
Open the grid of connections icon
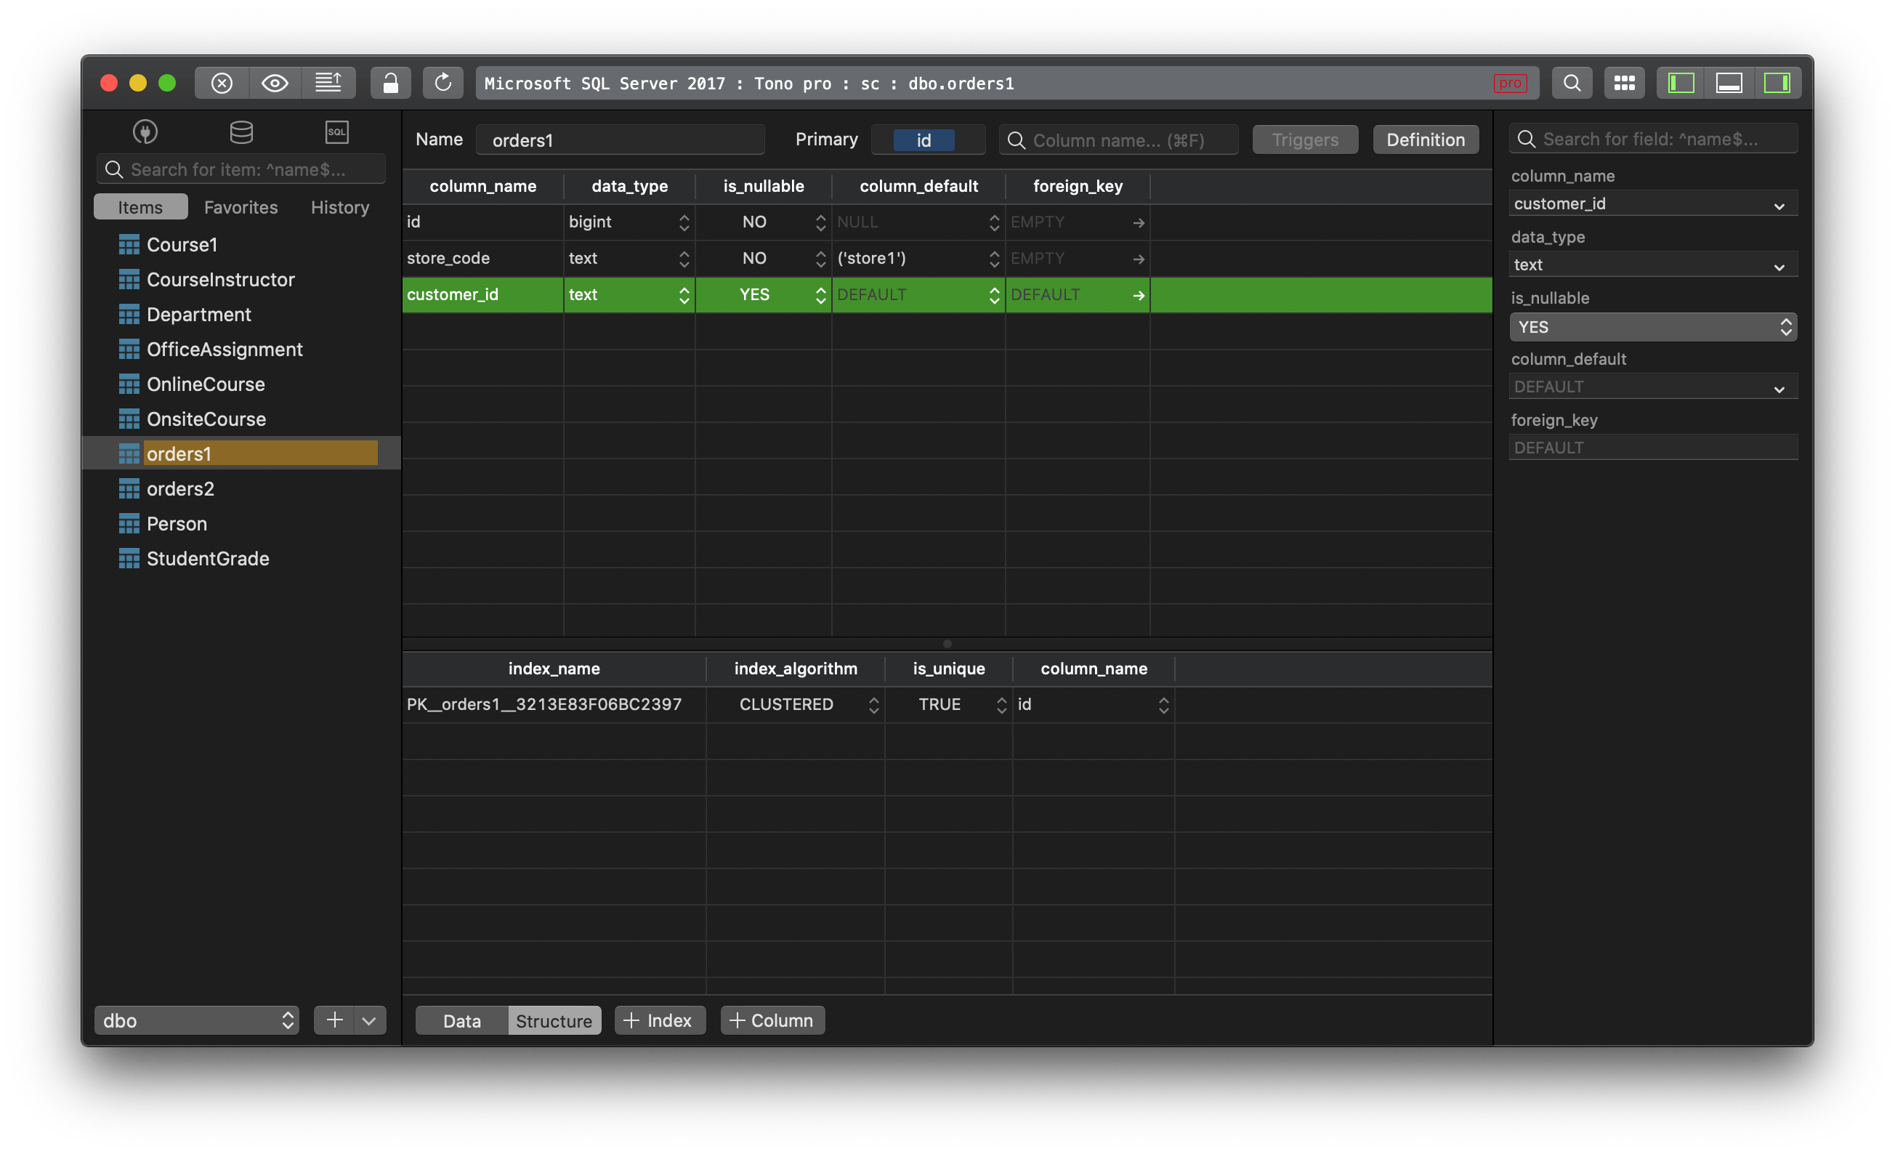1624,83
